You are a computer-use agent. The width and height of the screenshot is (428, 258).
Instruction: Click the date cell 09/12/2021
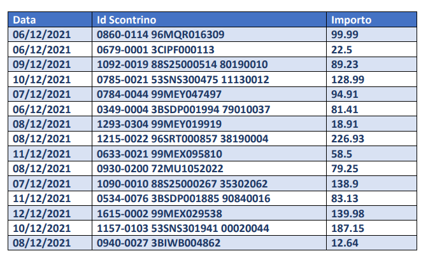pos(41,64)
